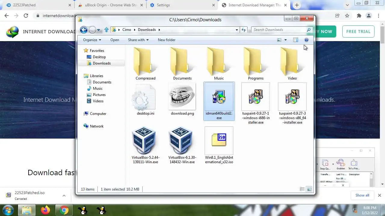
Task: Click the search magnifier icon
Action: tap(309, 30)
